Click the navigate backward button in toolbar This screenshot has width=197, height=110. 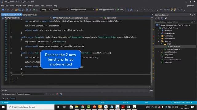[3, 10]
